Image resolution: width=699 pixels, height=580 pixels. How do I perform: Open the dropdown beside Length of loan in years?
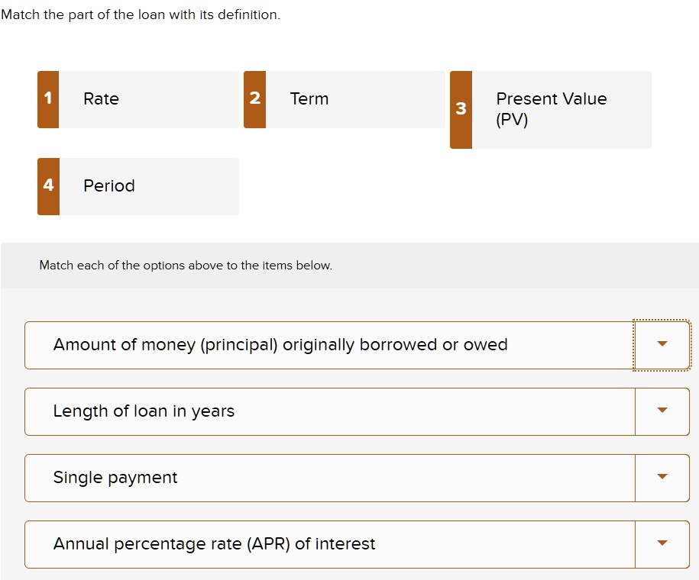click(662, 411)
